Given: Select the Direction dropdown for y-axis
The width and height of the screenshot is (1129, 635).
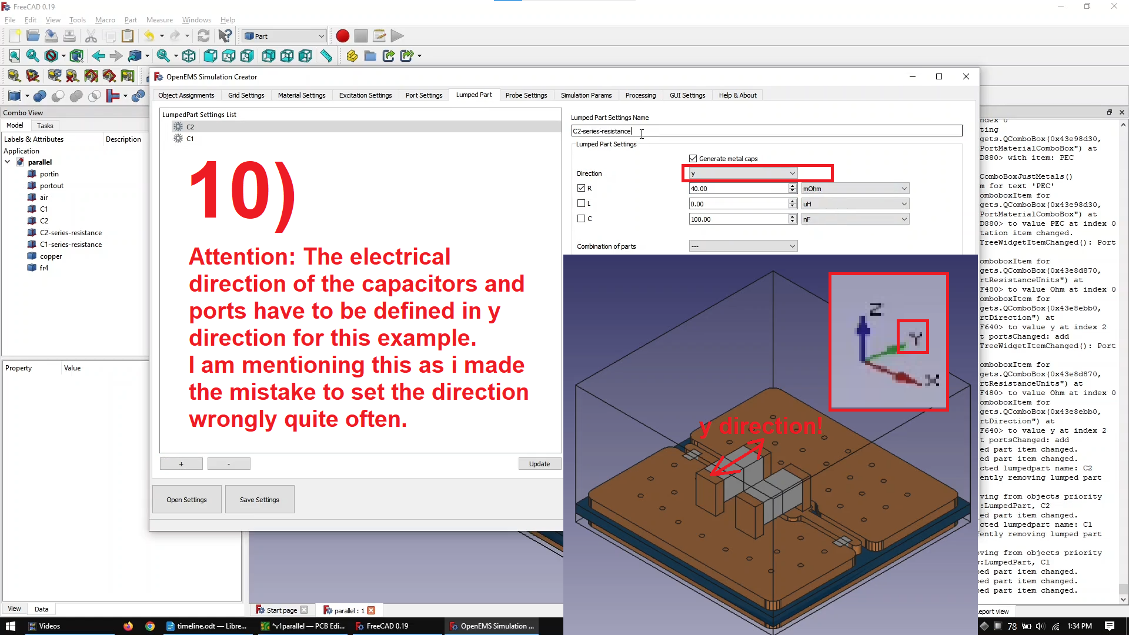Looking at the screenshot, I should click(741, 173).
